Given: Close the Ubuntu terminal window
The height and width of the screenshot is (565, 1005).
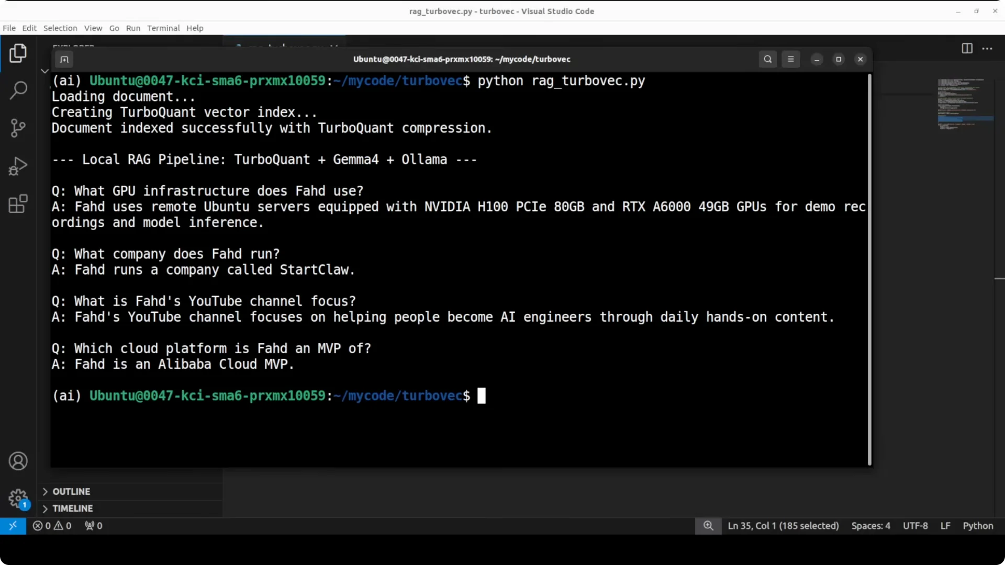Looking at the screenshot, I should 860,60.
